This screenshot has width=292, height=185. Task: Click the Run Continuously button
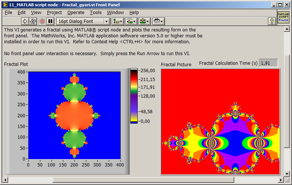pos(33,21)
